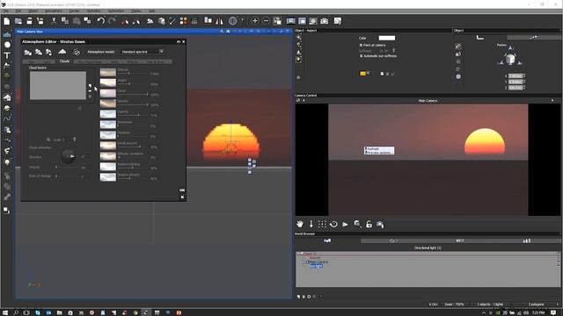
Task: Open the Atmosphere model dropdown
Action: tap(143, 52)
